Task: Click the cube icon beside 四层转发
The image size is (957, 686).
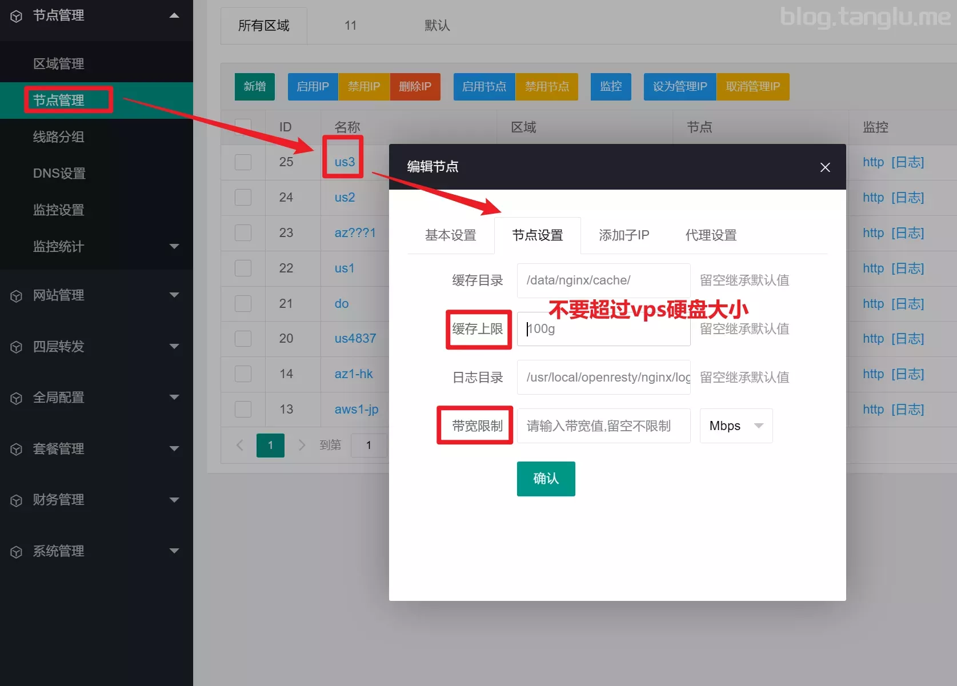Action: pyautogui.click(x=16, y=347)
